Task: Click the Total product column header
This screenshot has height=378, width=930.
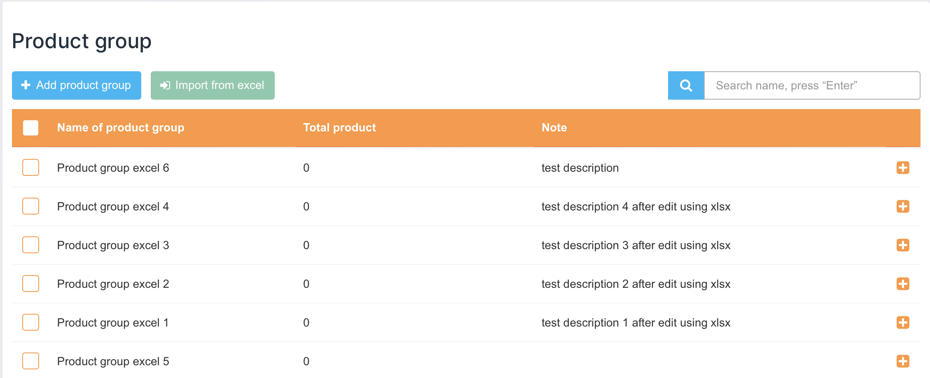Action: pos(339,128)
